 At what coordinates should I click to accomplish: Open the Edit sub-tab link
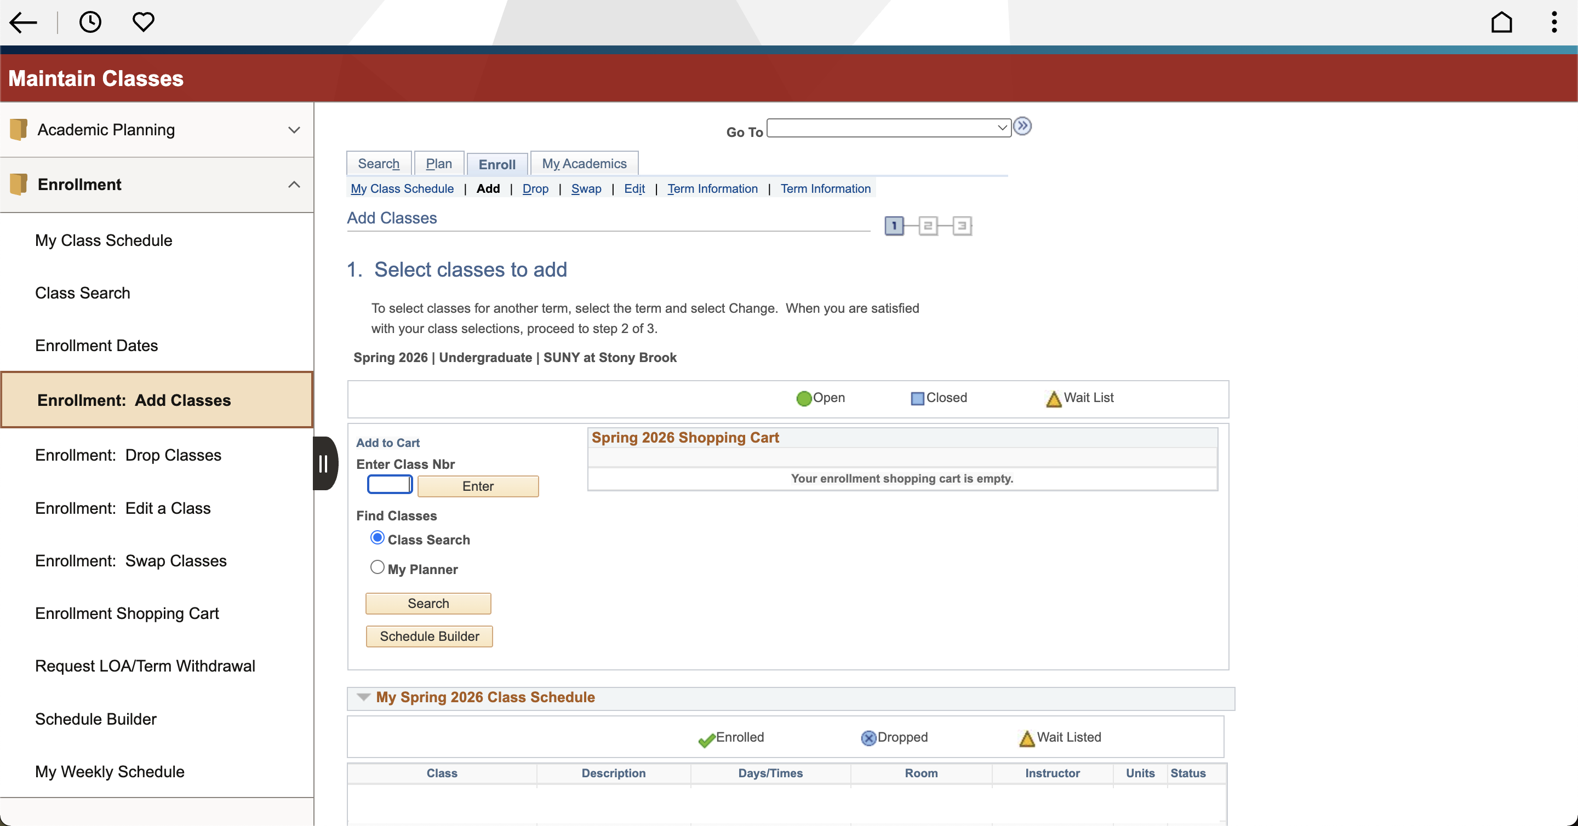(634, 188)
